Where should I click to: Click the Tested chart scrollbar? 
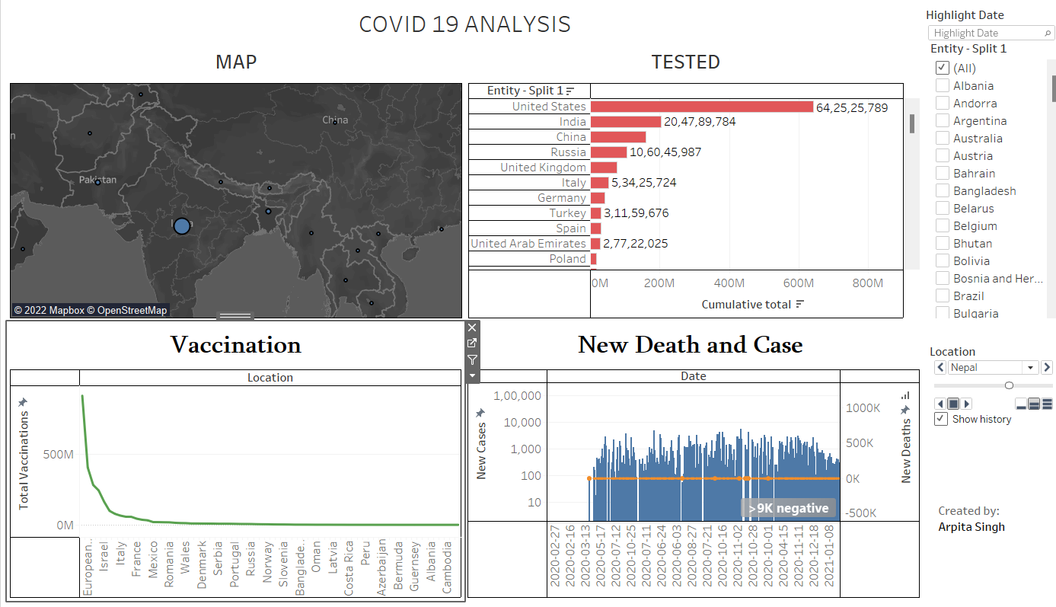(x=912, y=123)
